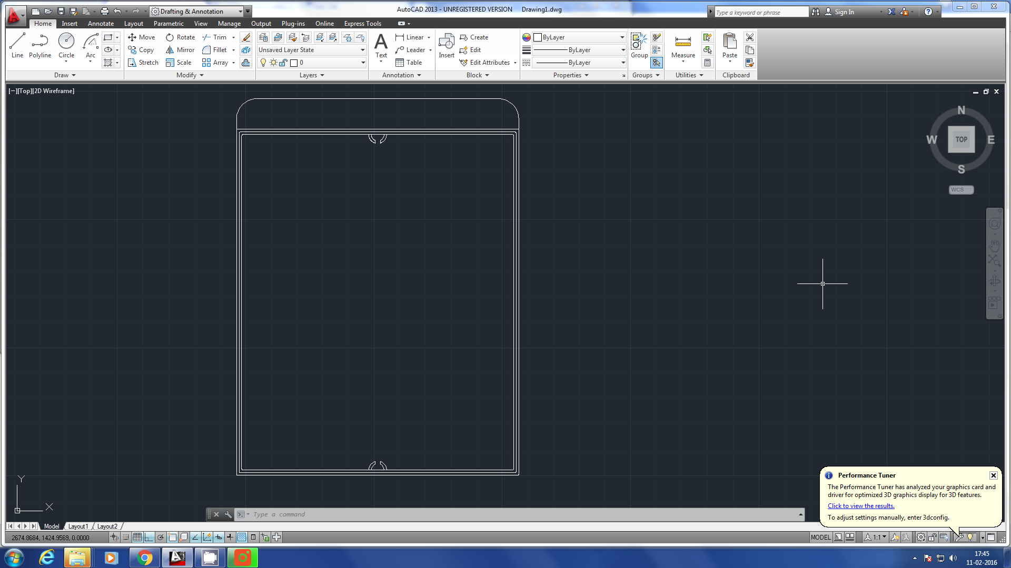Open Google Chrome from the taskbar
The image size is (1011, 568).
pyautogui.click(x=144, y=557)
